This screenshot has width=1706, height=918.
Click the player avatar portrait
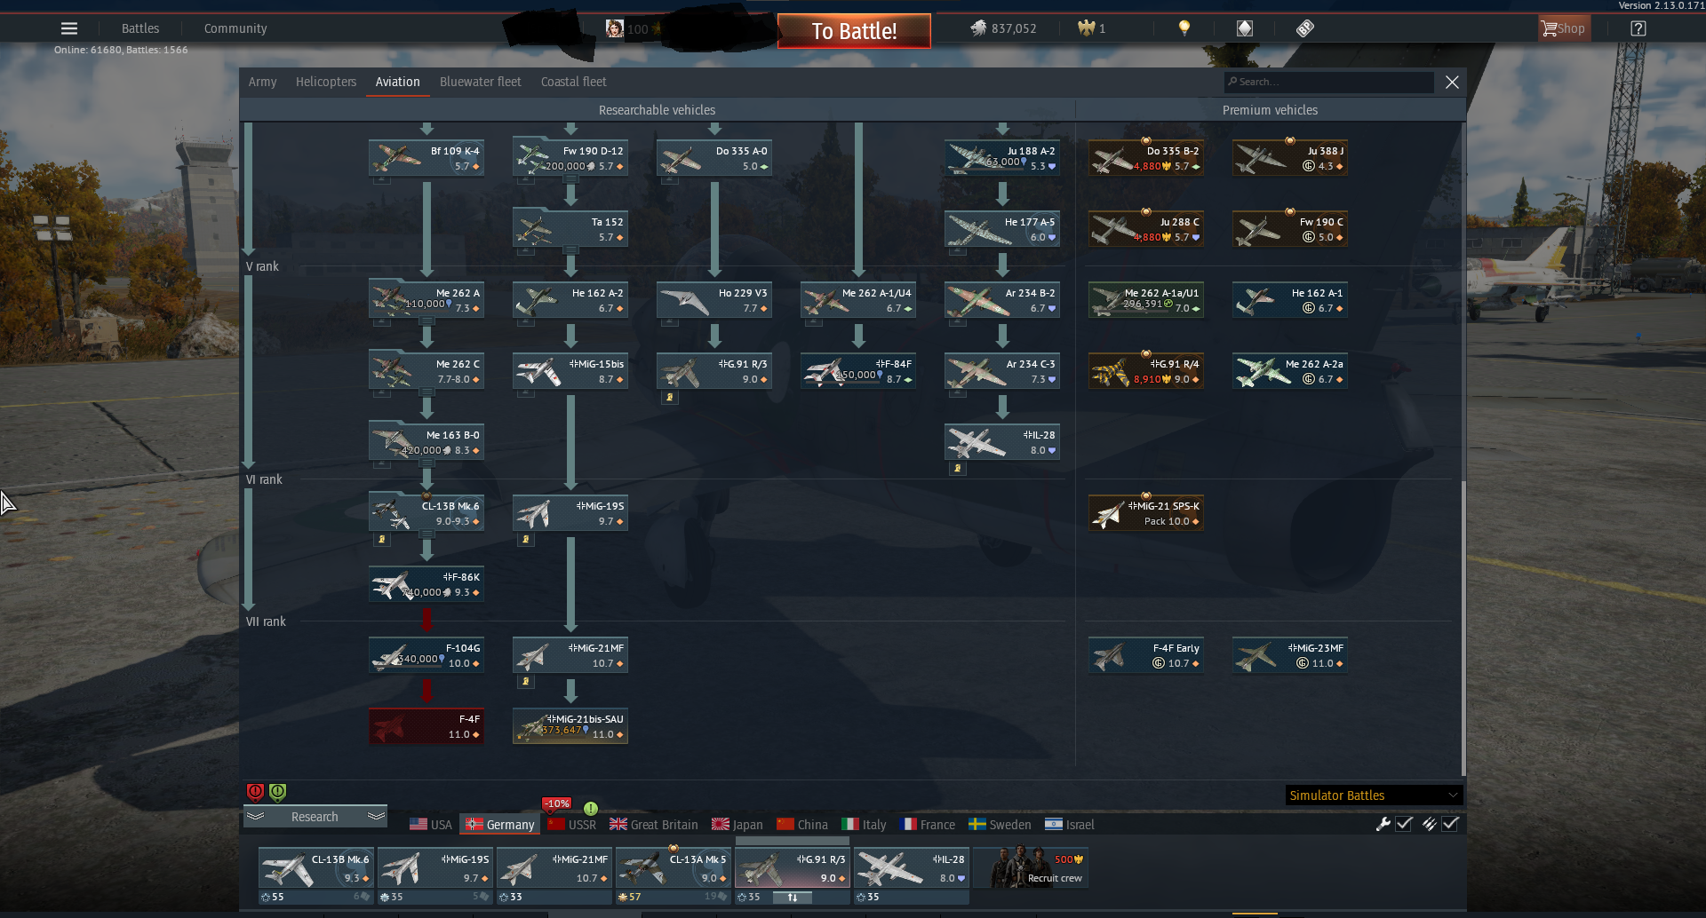614,28
